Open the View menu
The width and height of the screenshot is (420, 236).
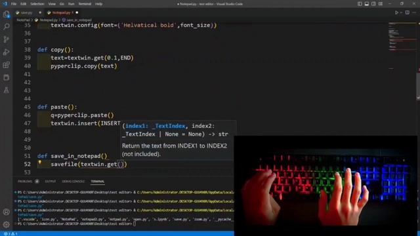click(52, 4)
